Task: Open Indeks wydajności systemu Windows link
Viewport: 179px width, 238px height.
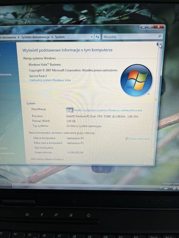Action: tap(108, 111)
